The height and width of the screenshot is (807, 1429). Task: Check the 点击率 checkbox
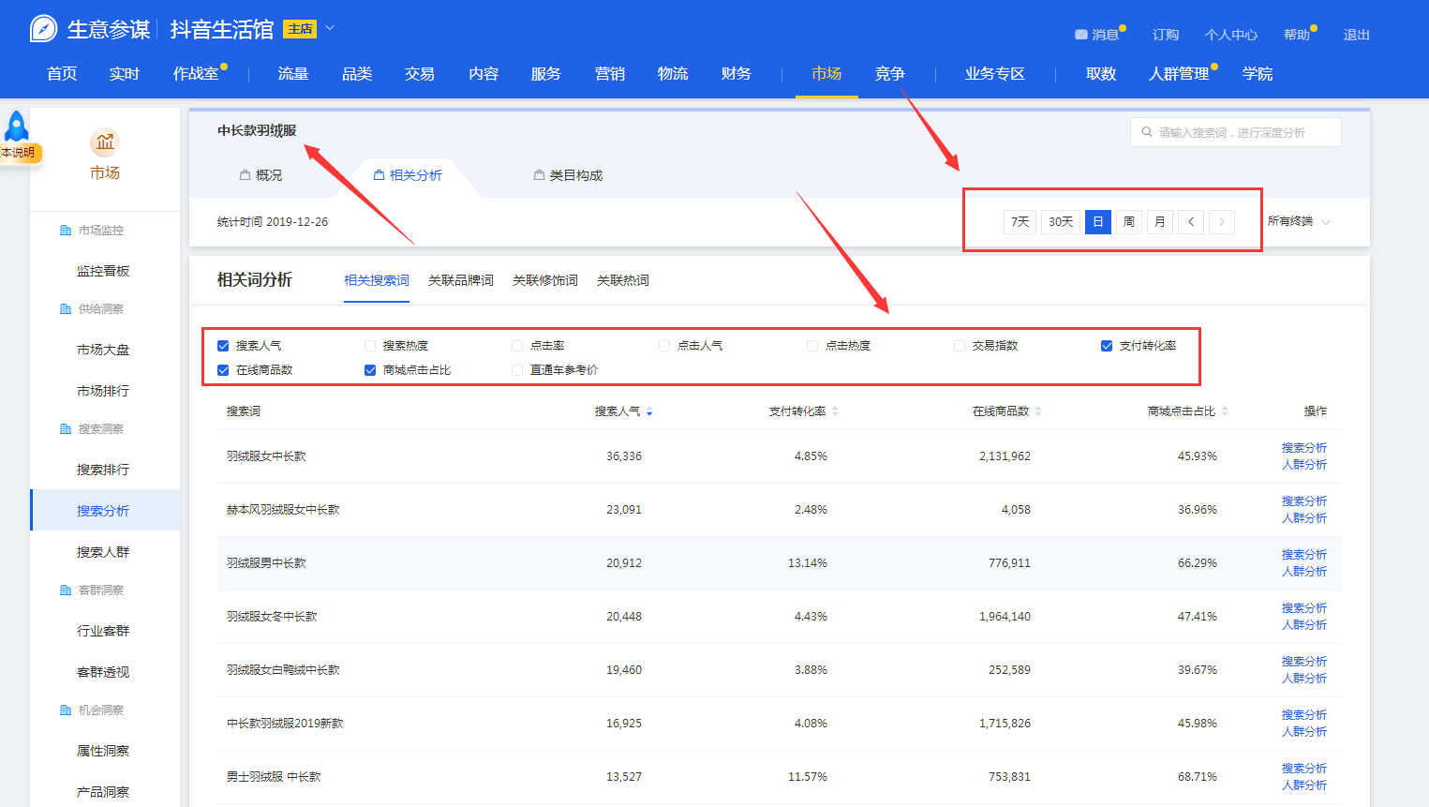(x=517, y=346)
